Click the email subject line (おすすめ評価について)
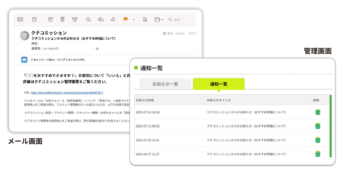 (73, 38)
